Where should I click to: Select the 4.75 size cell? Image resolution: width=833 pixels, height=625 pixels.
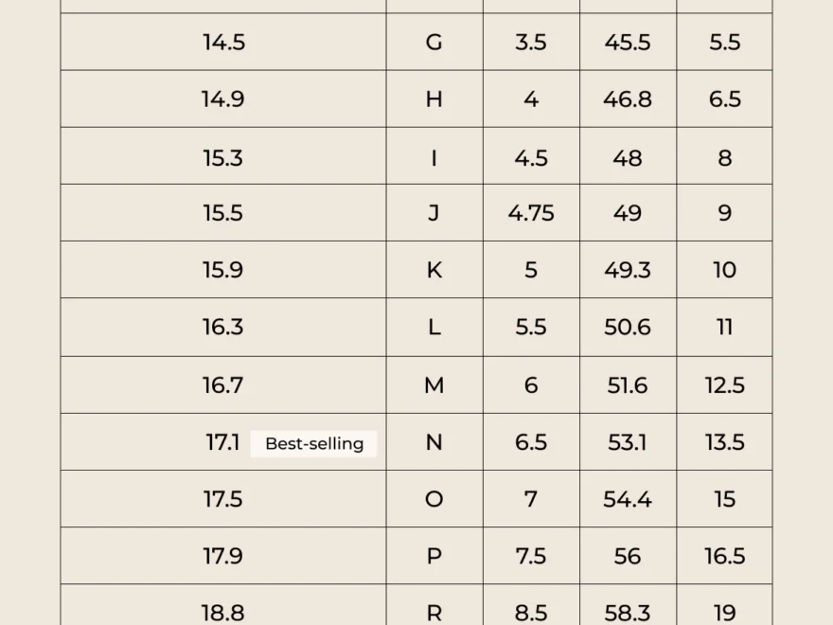[x=531, y=213]
